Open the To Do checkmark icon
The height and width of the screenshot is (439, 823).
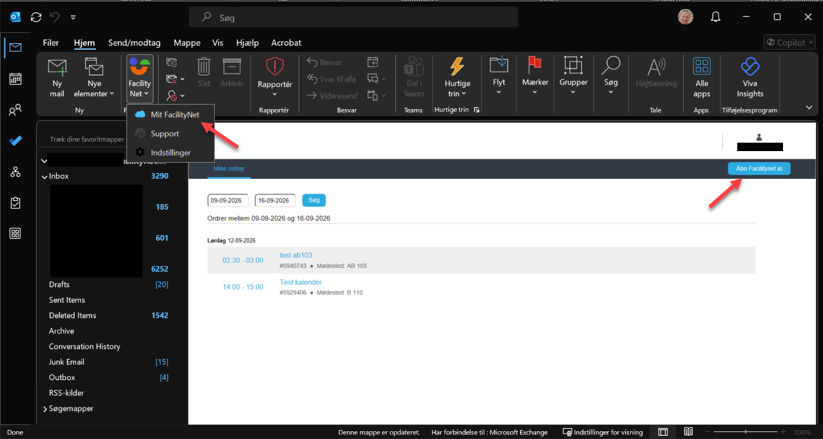click(x=15, y=141)
